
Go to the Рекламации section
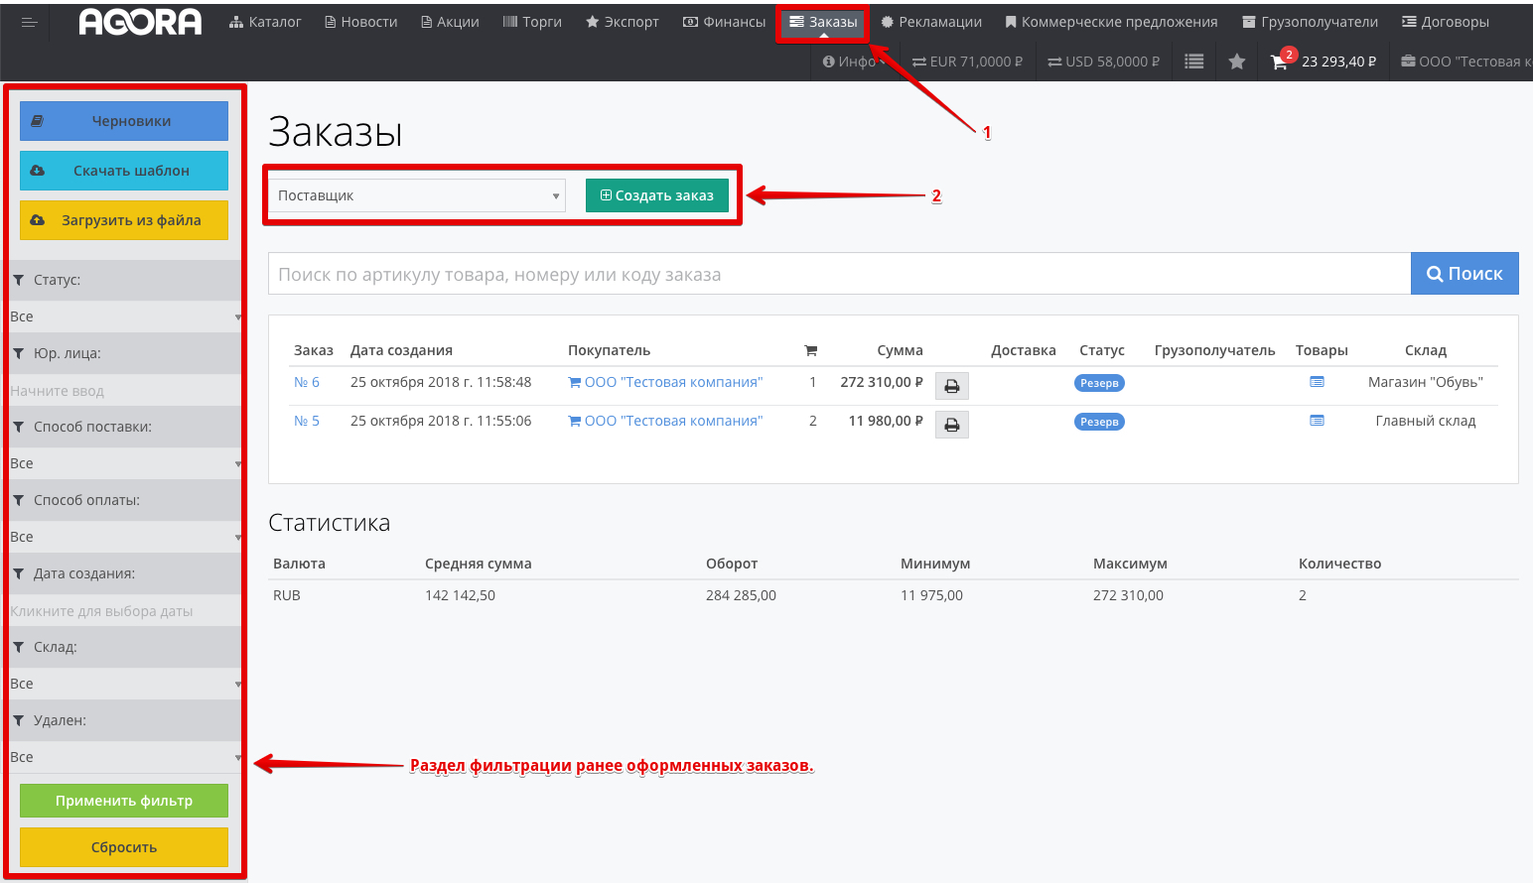tap(931, 22)
